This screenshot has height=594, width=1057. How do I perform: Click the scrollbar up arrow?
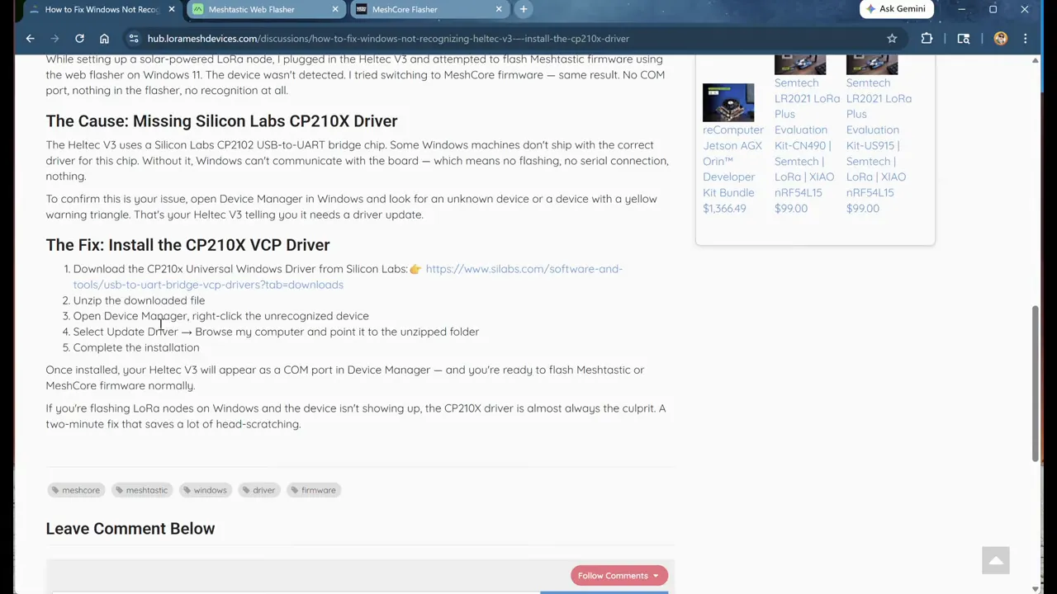click(1036, 60)
